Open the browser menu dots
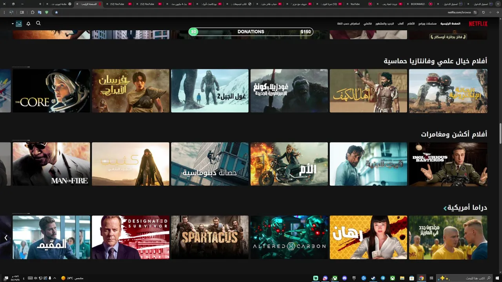The image size is (502, 282). (4, 12)
